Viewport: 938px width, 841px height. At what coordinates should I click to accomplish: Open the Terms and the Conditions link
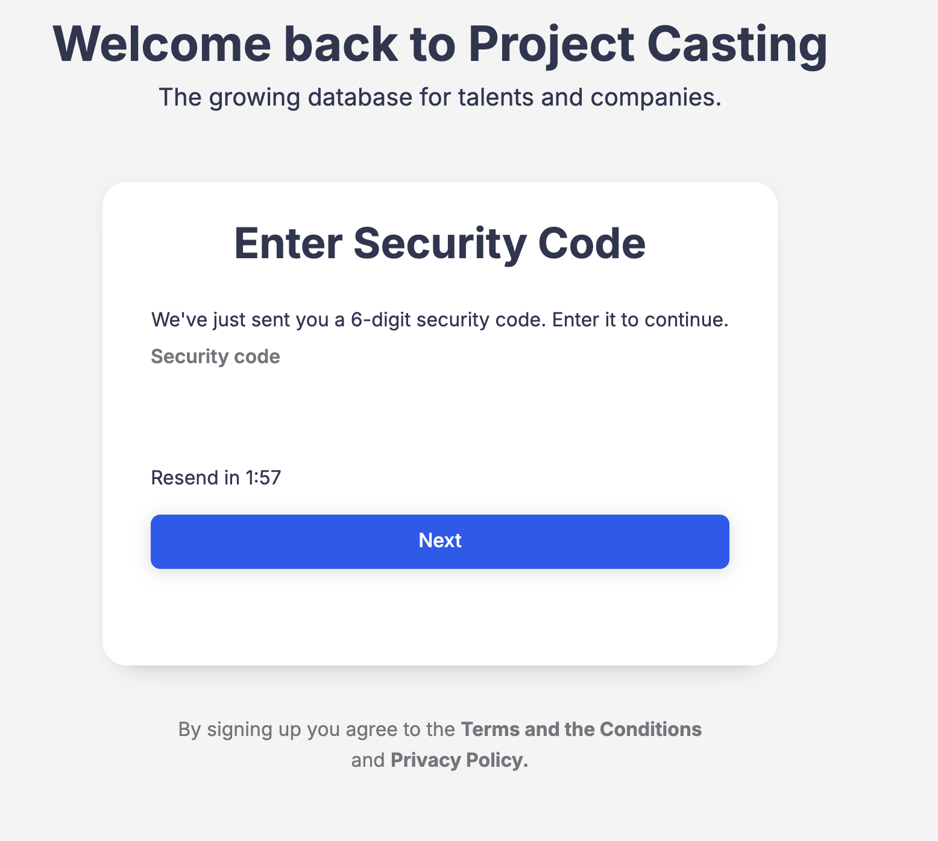pyautogui.click(x=581, y=729)
